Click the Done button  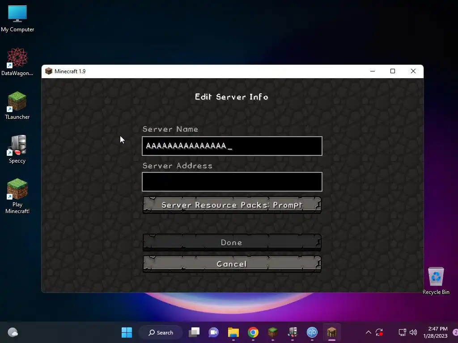pos(232,242)
